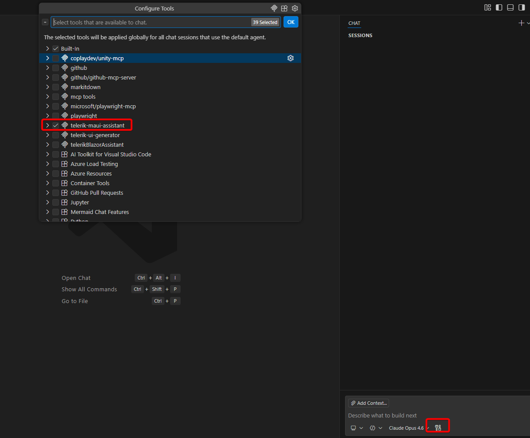Click Open Chat in the welcome shortcuts

[x=76, y=278]
